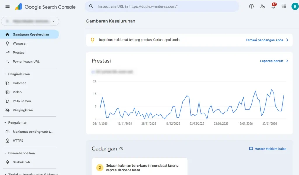This screenshot has width=299, height=175.
Task: Open Pemeriksaan URL from sidebar
Action: coord(26,62)
